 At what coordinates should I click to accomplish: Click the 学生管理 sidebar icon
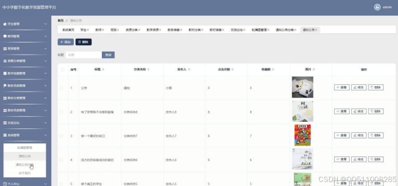click(5, 24)
